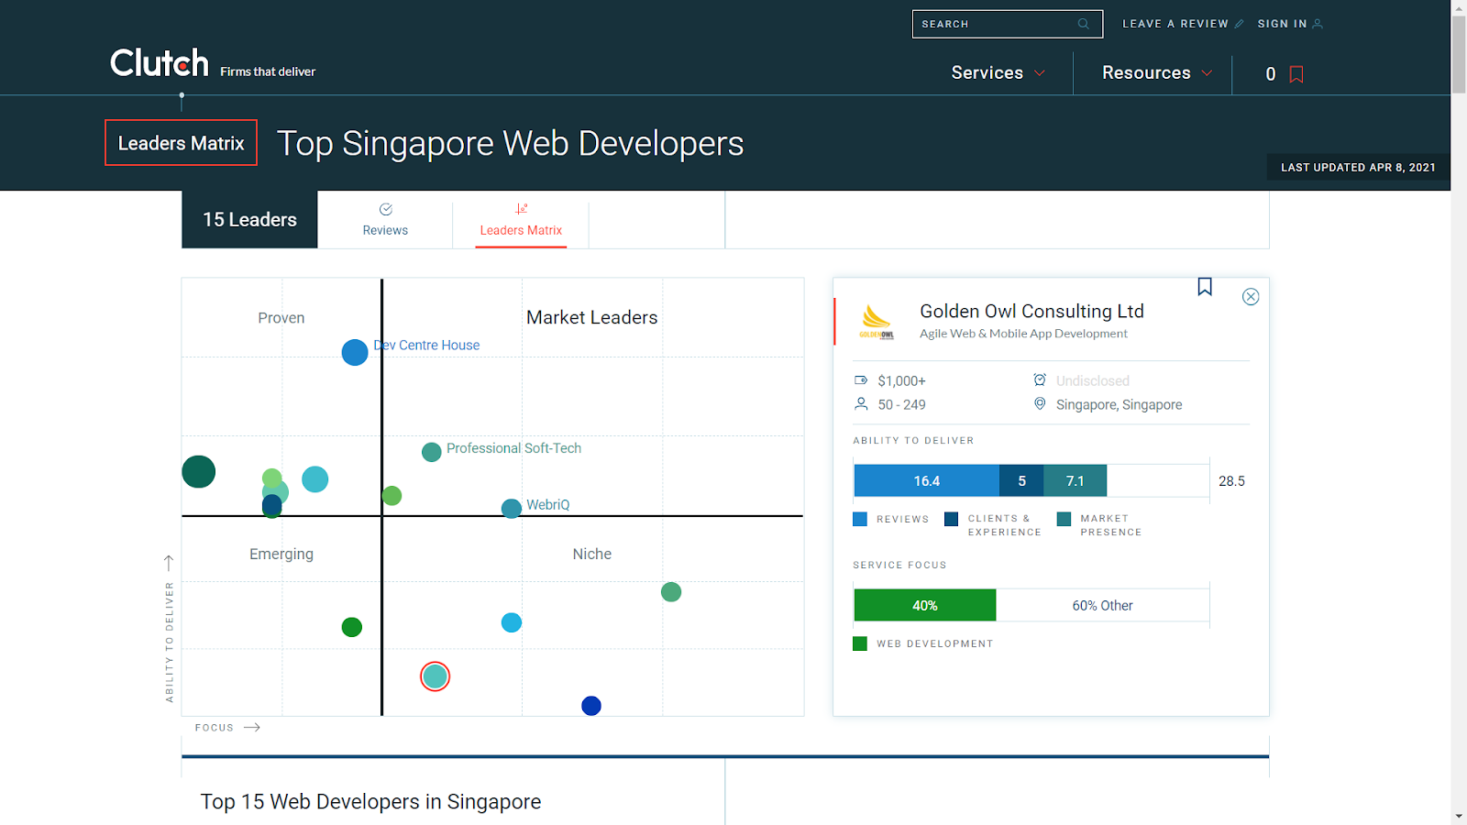Click the WebriQ label
Screen dimensions: 1467x825
(x=548, y=505)
